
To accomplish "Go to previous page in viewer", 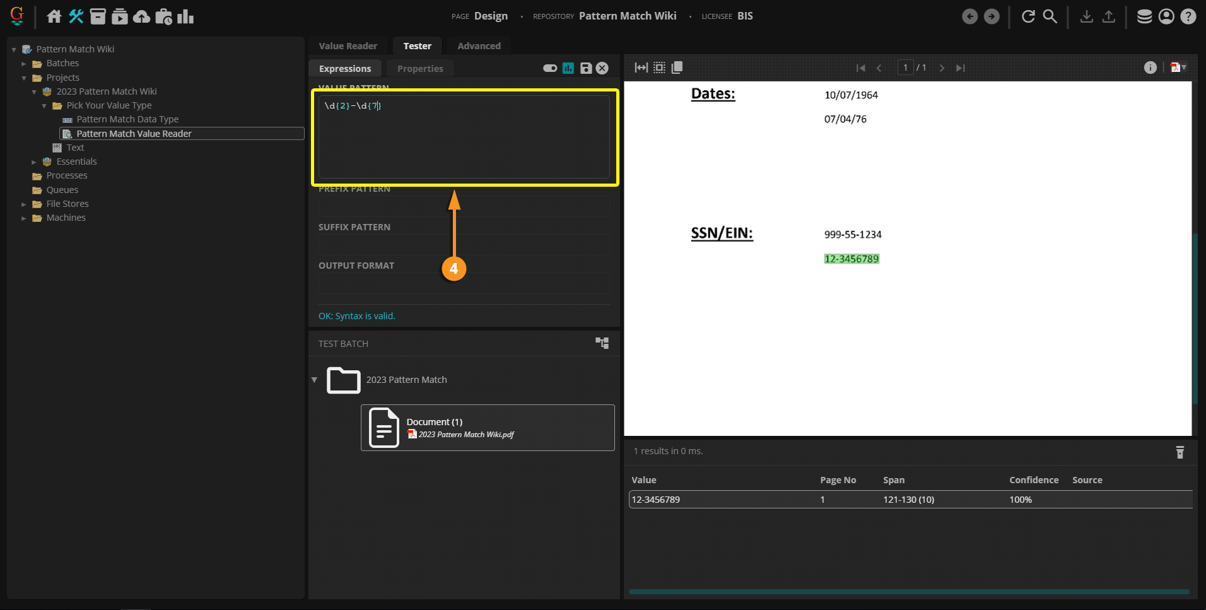I will click(879, 68).
